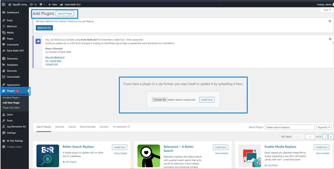The height and width of the screenshot is (169, 334).
Task: Install Better Search Replace plugin
Action: tap(120, 147)
